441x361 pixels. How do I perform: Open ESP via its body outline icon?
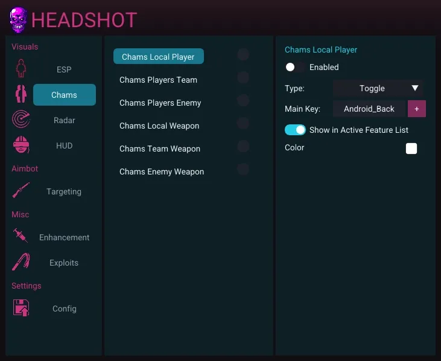pos(21,69)
